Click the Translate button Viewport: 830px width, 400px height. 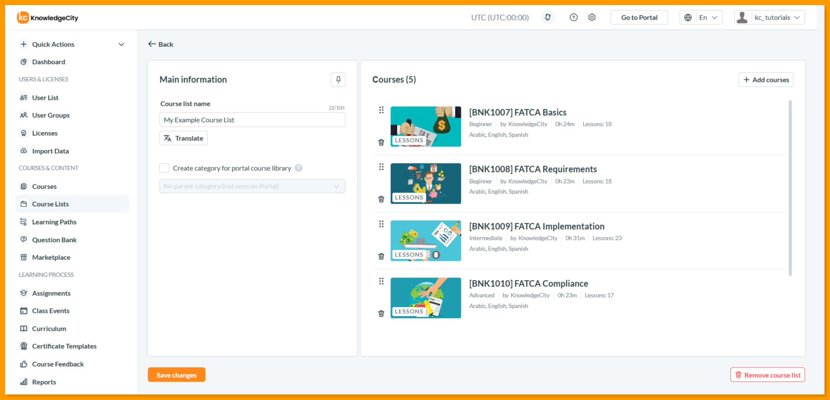click(183, 138)
